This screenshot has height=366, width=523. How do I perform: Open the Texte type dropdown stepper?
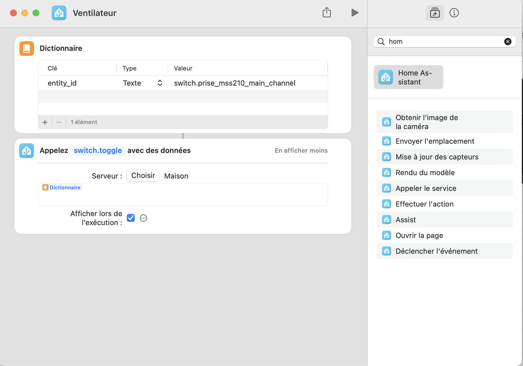pos(160,83)
